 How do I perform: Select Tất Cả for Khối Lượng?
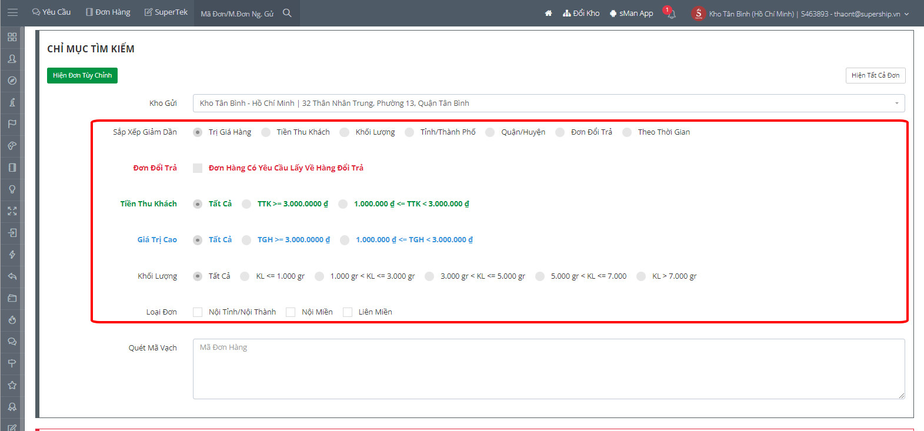click(198, 276)
